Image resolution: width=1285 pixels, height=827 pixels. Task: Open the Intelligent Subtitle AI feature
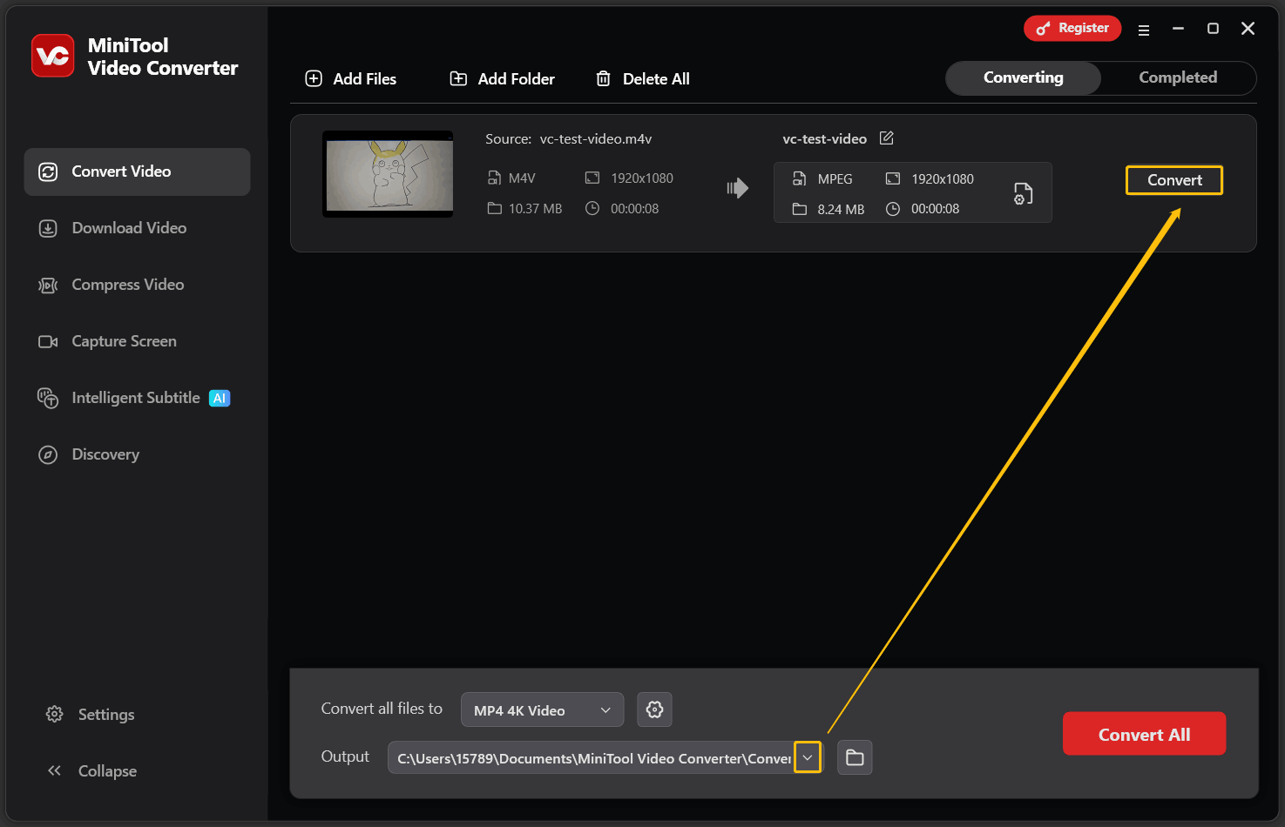point(134,398)
